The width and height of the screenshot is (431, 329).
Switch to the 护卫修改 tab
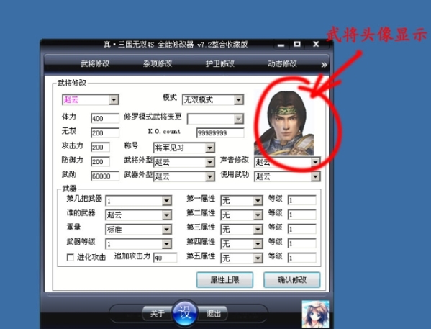coord(220,64)
